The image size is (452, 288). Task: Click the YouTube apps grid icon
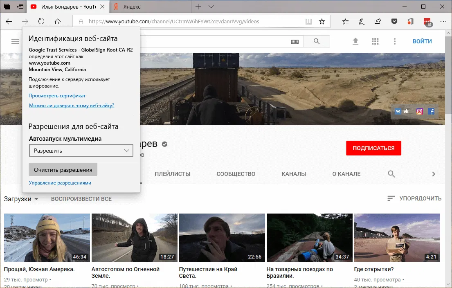coord(375,41)
